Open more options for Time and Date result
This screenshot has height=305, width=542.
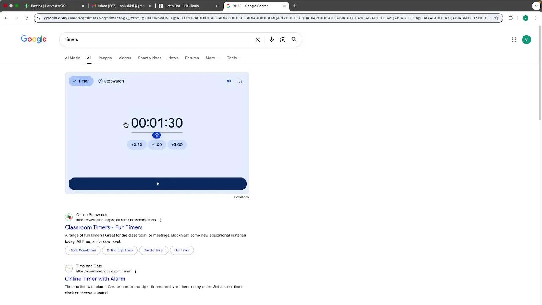(x=135, y=271)
